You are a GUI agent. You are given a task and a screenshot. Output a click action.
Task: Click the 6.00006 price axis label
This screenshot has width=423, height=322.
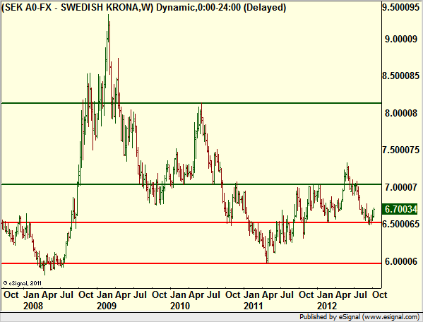click(401, 261)
